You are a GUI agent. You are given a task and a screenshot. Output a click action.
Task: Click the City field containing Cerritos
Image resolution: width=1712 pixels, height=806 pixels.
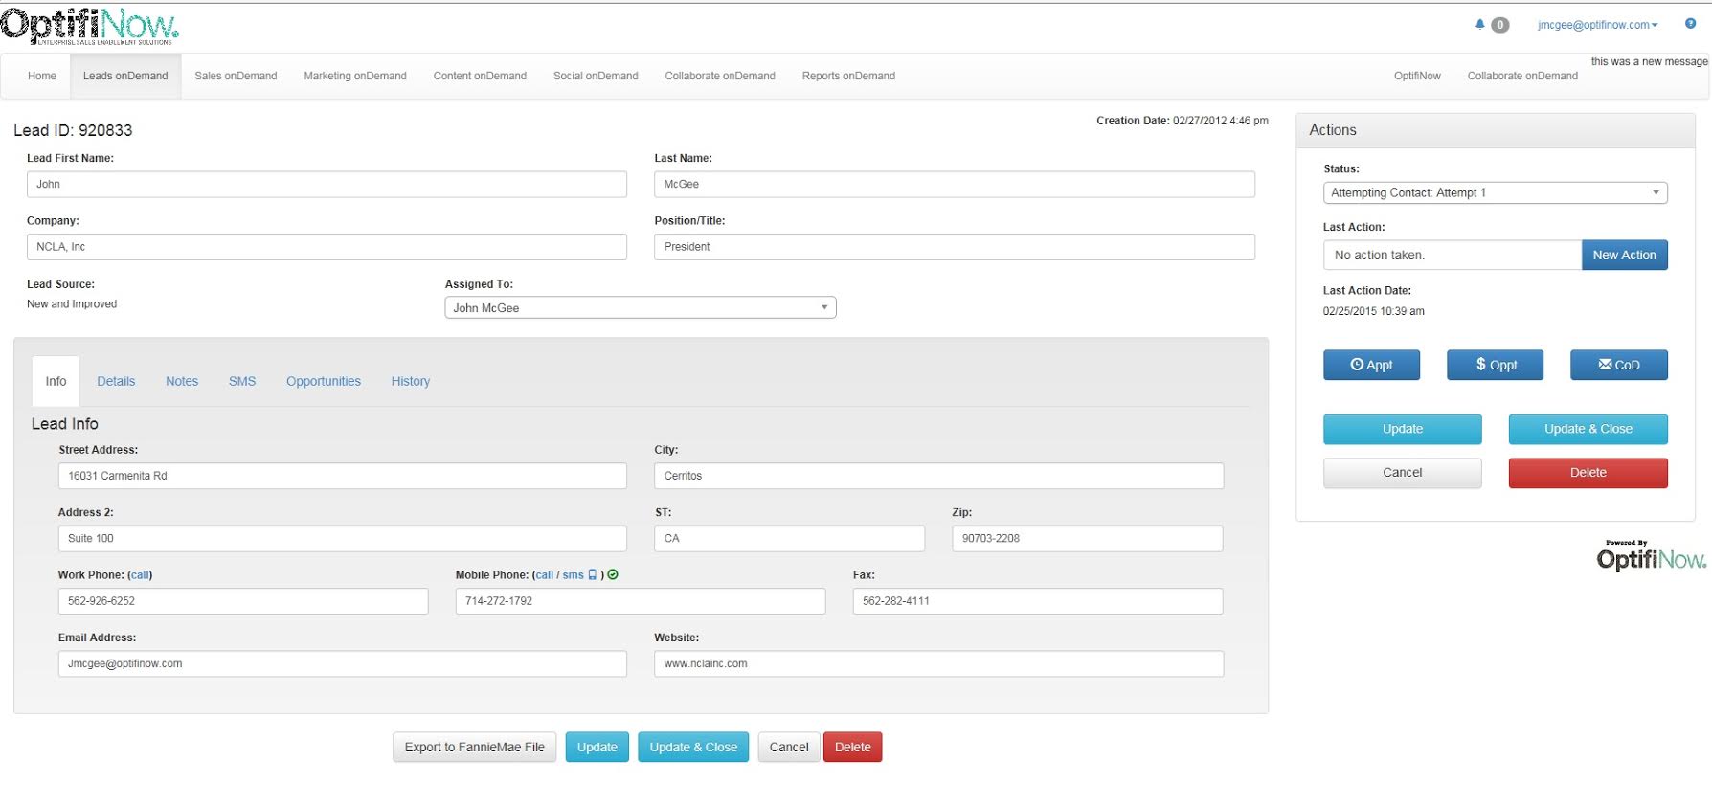(x=939, y=476)
